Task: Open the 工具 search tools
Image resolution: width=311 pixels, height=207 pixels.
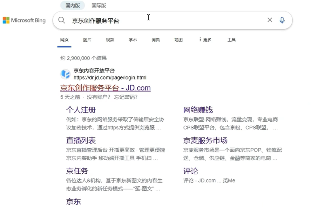Action: coord(232,40)
